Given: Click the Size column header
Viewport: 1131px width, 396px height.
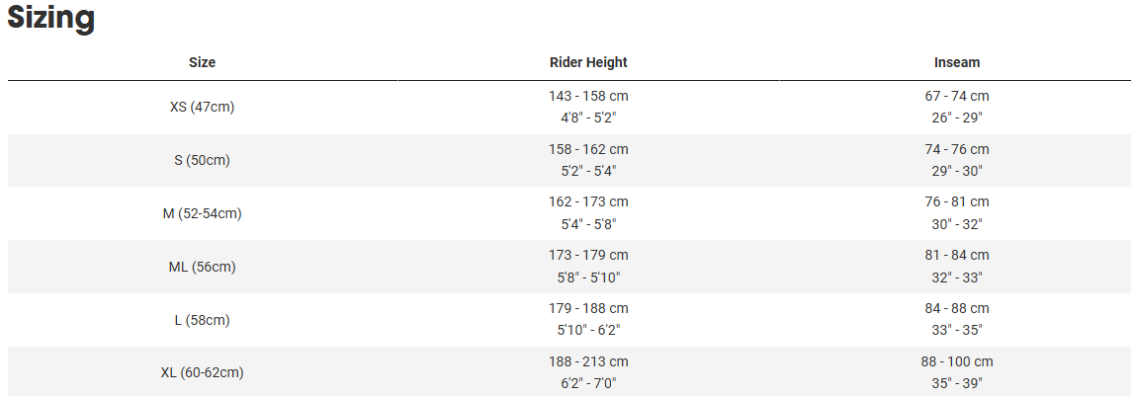Looking at the screenshot, I should coord(202,62).
